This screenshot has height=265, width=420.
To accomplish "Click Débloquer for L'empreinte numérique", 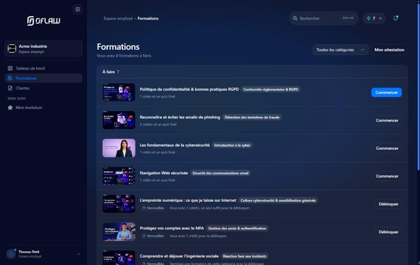I will (x=388, y=204).
